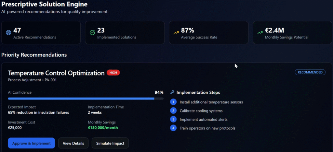This screenshot has width=333, height=152.
Task: Click the RECOMMENDED status badge
Action: pos(310,72)
